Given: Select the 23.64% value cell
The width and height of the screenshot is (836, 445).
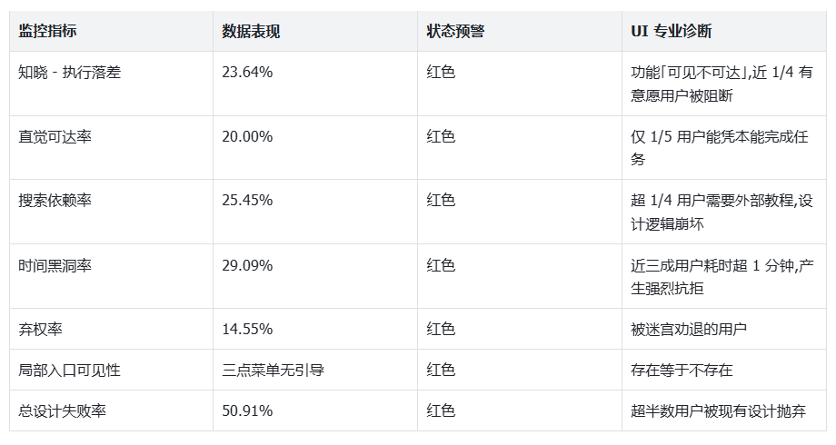Looking at the screenshot, I should coord(247,73).
